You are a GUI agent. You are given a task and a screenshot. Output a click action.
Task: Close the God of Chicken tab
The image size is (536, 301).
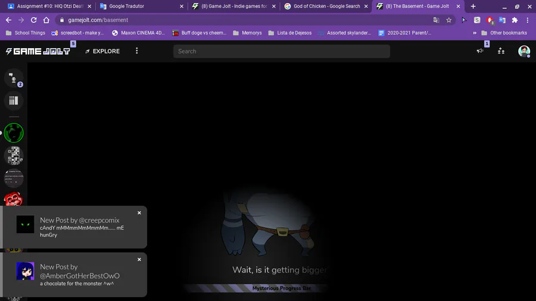click(x=366, y=6)
